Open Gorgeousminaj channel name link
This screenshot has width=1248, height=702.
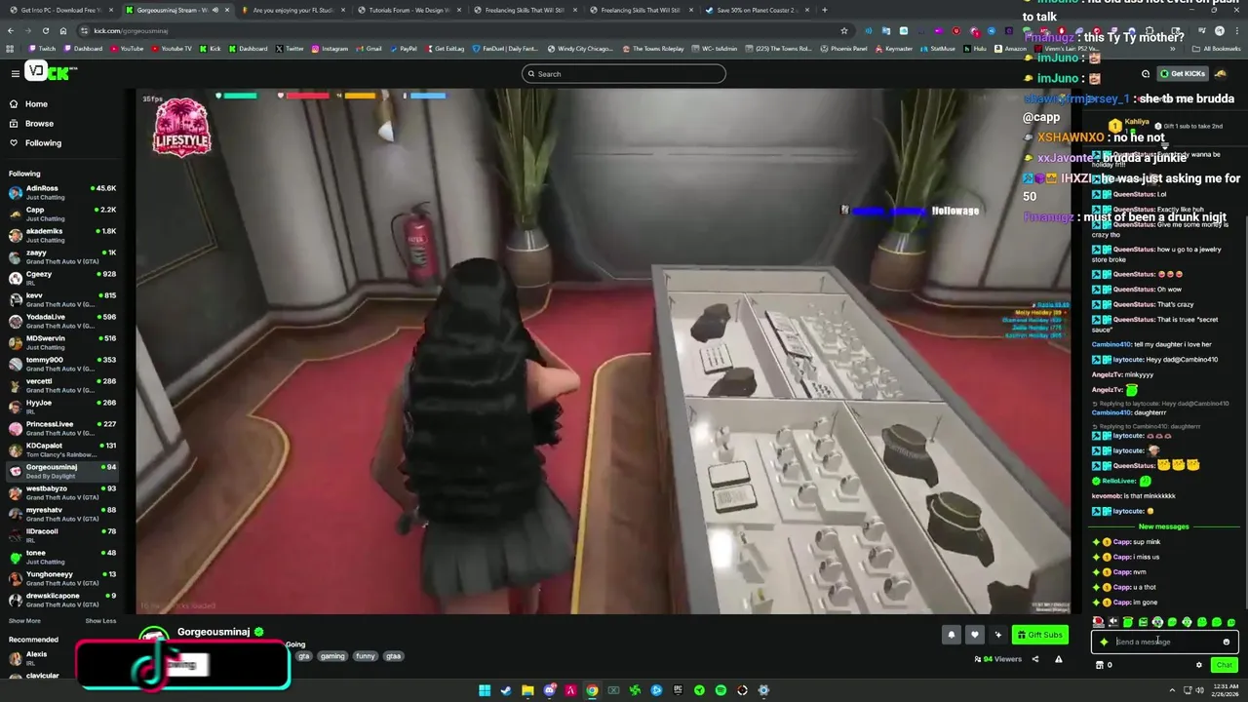(x=214, y=632)
